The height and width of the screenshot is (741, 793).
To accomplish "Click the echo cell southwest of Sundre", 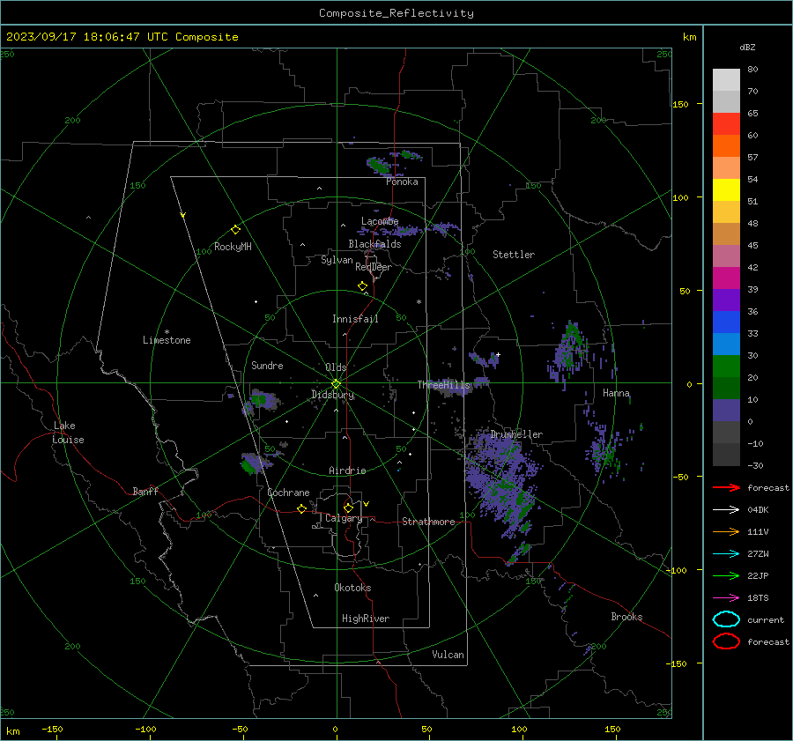I will point(263,400).
